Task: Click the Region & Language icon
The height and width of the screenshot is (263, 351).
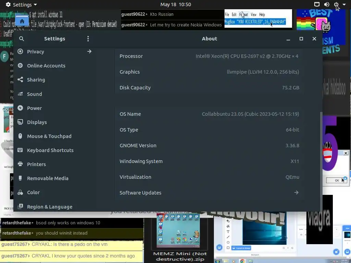Action: click(x=20, y=206)
